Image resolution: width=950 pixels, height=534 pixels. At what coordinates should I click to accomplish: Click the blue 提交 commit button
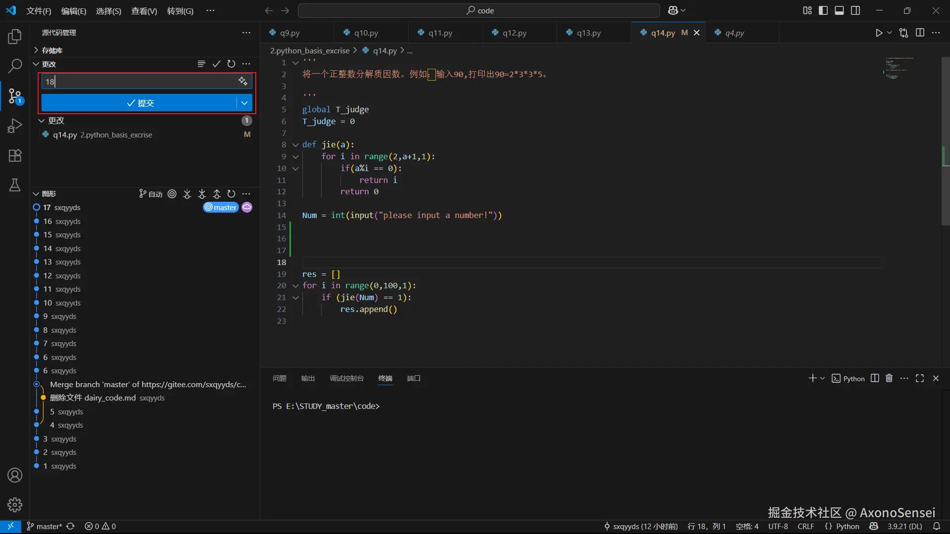coord(139,103)
